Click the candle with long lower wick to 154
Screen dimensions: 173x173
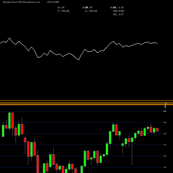tap(132, 140)
